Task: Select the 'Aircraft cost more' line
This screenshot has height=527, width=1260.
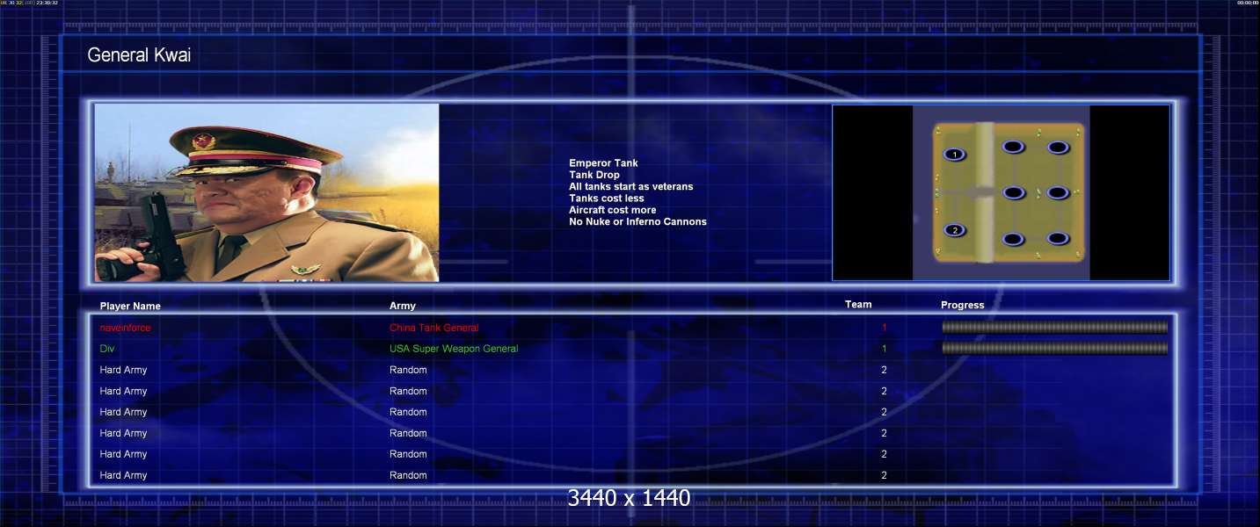Action: (613, 210)
